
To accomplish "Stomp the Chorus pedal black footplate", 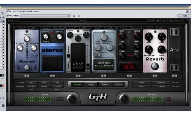I will pos(53,63).
